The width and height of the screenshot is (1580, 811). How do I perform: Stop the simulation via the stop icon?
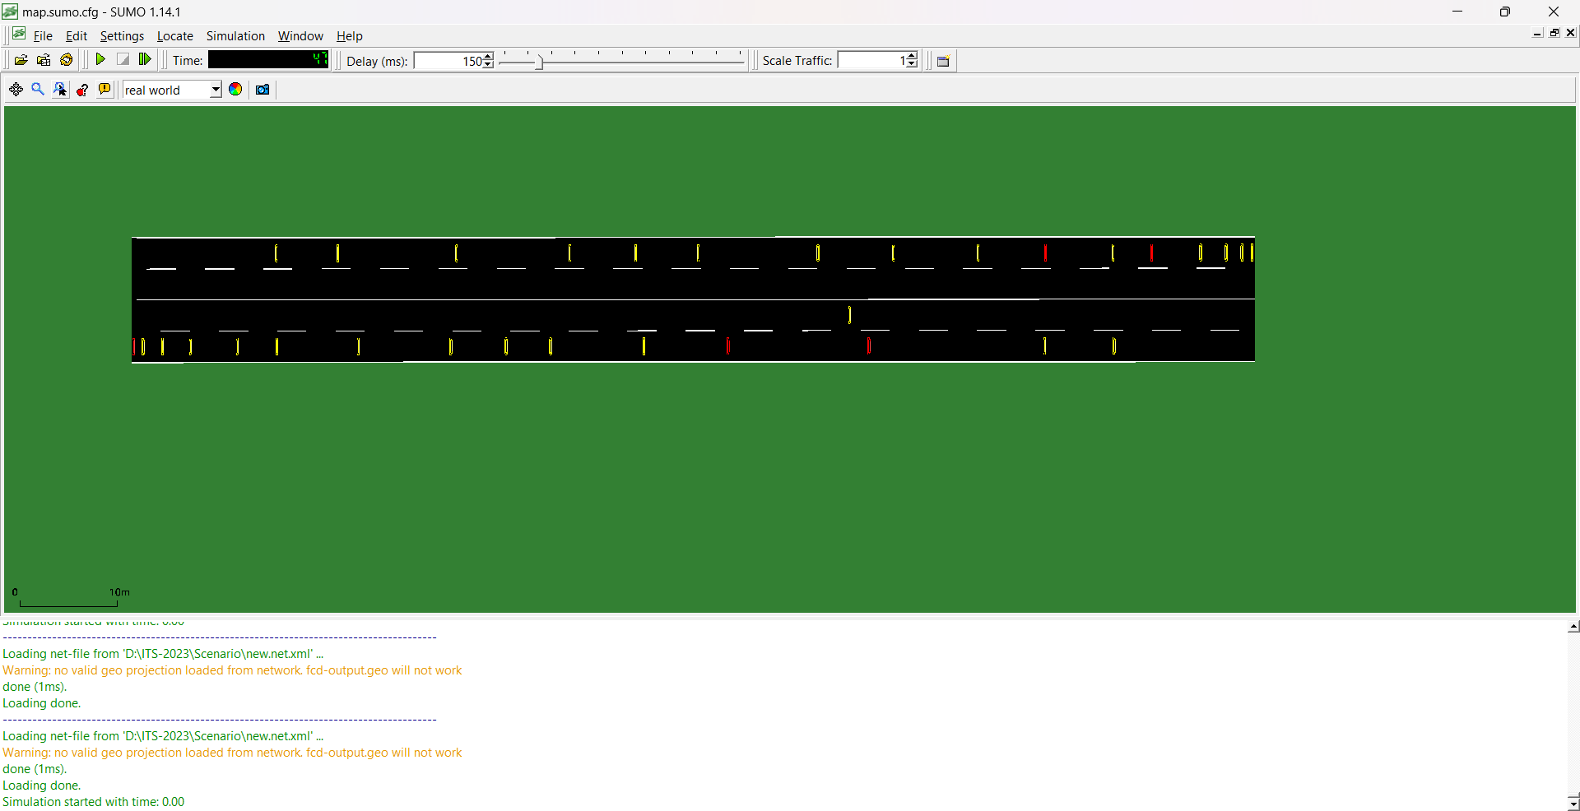pos(123,60)
